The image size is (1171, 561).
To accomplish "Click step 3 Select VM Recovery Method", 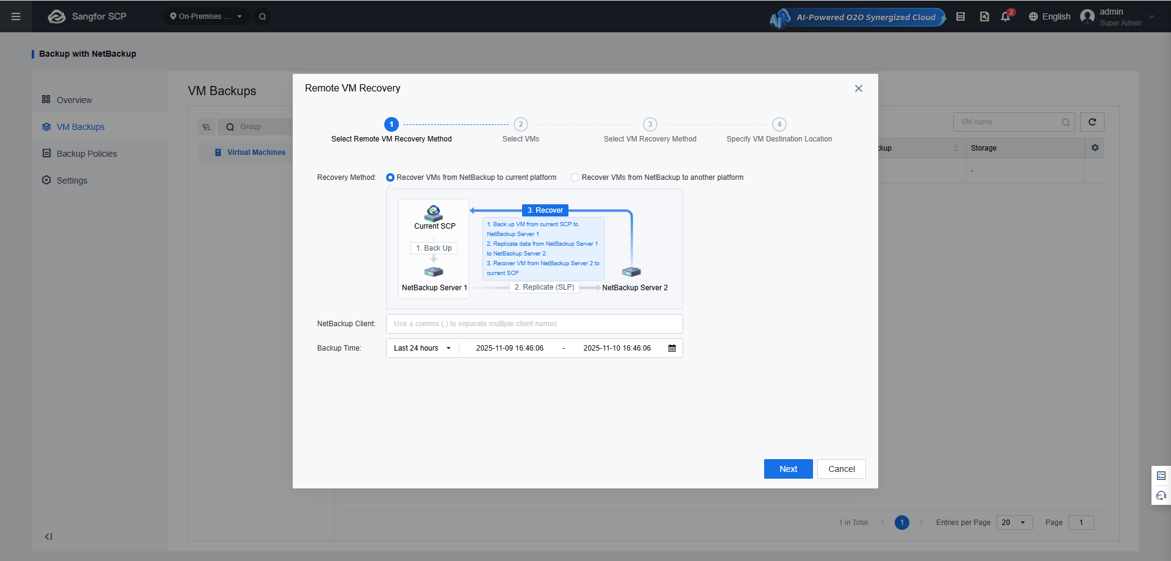I will click(x=650, y=130).
